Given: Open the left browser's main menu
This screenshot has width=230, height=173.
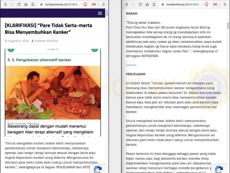Looking at the screenshot, I should tap(104, 4).
